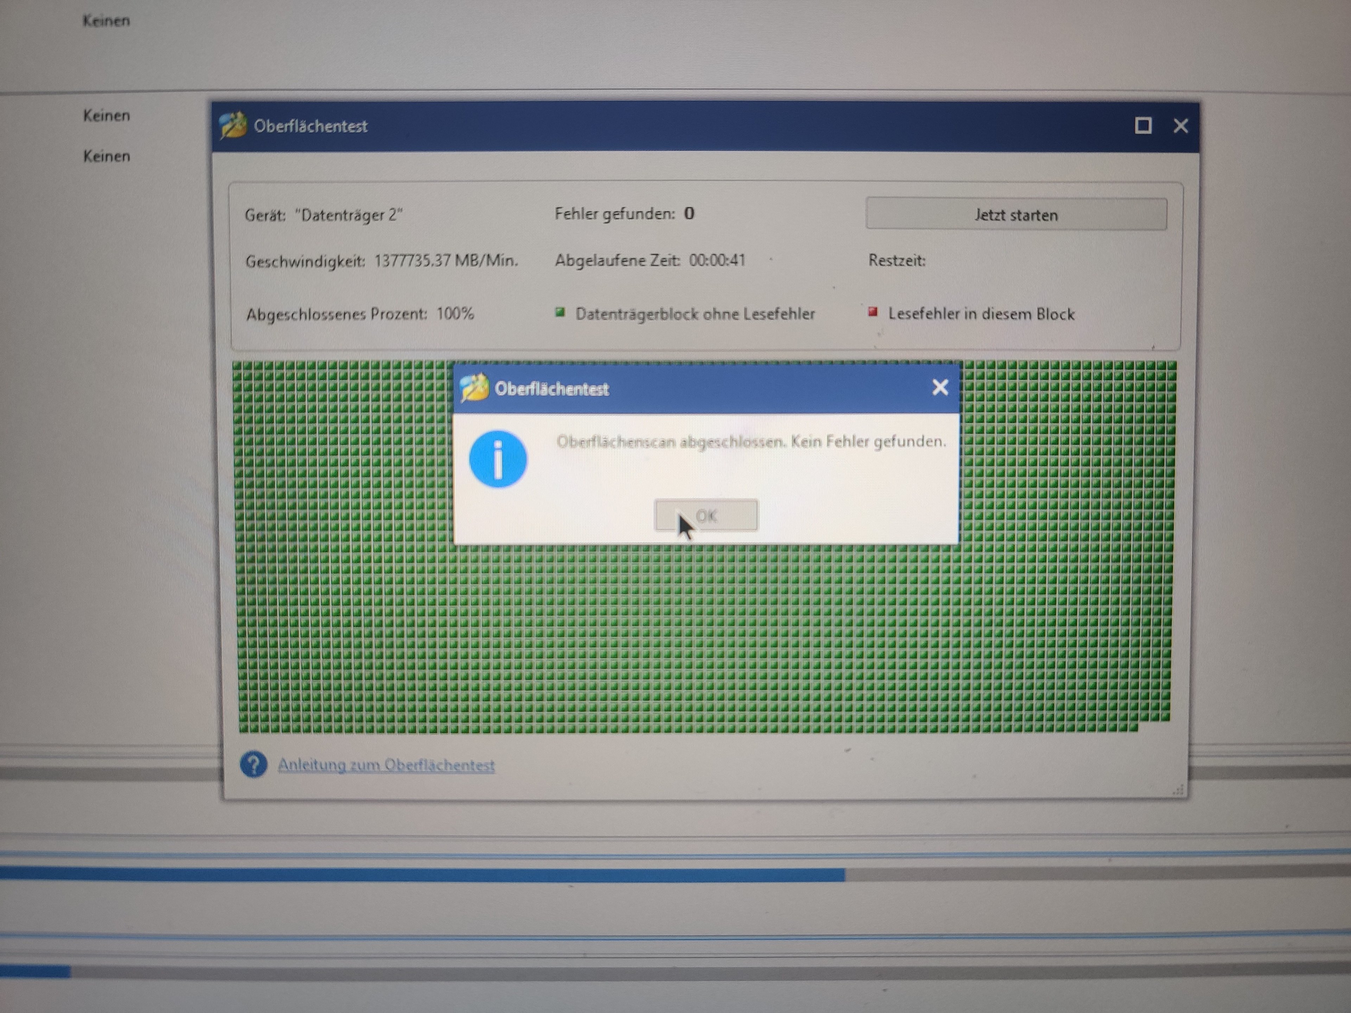The width and height of the screenshot is (1351, 1013).
Task: Select the bottommost Keinen entry
Action: pyautogui.click(x=106, y=156)
